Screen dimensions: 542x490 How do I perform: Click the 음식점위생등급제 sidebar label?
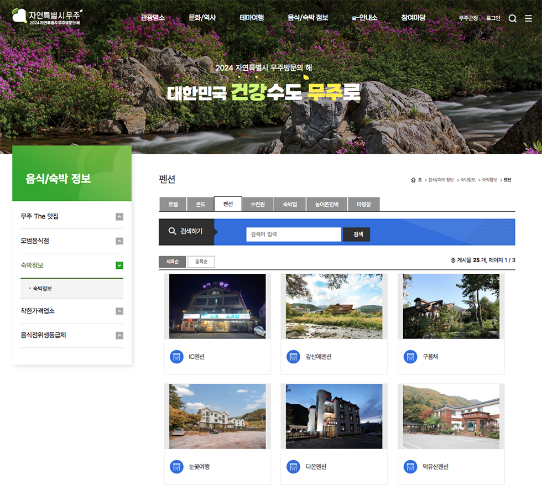tap(43, 335)
